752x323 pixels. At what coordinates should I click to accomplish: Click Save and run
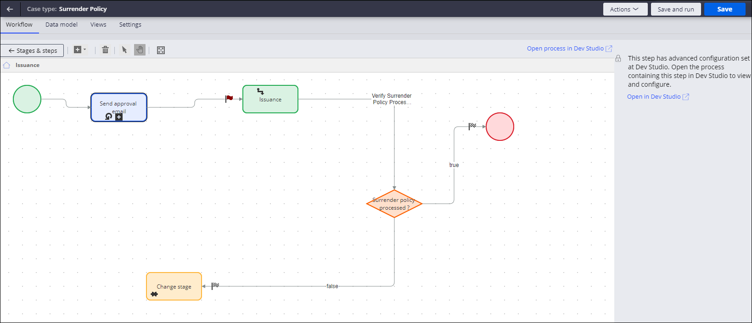(x=675, y=9)
